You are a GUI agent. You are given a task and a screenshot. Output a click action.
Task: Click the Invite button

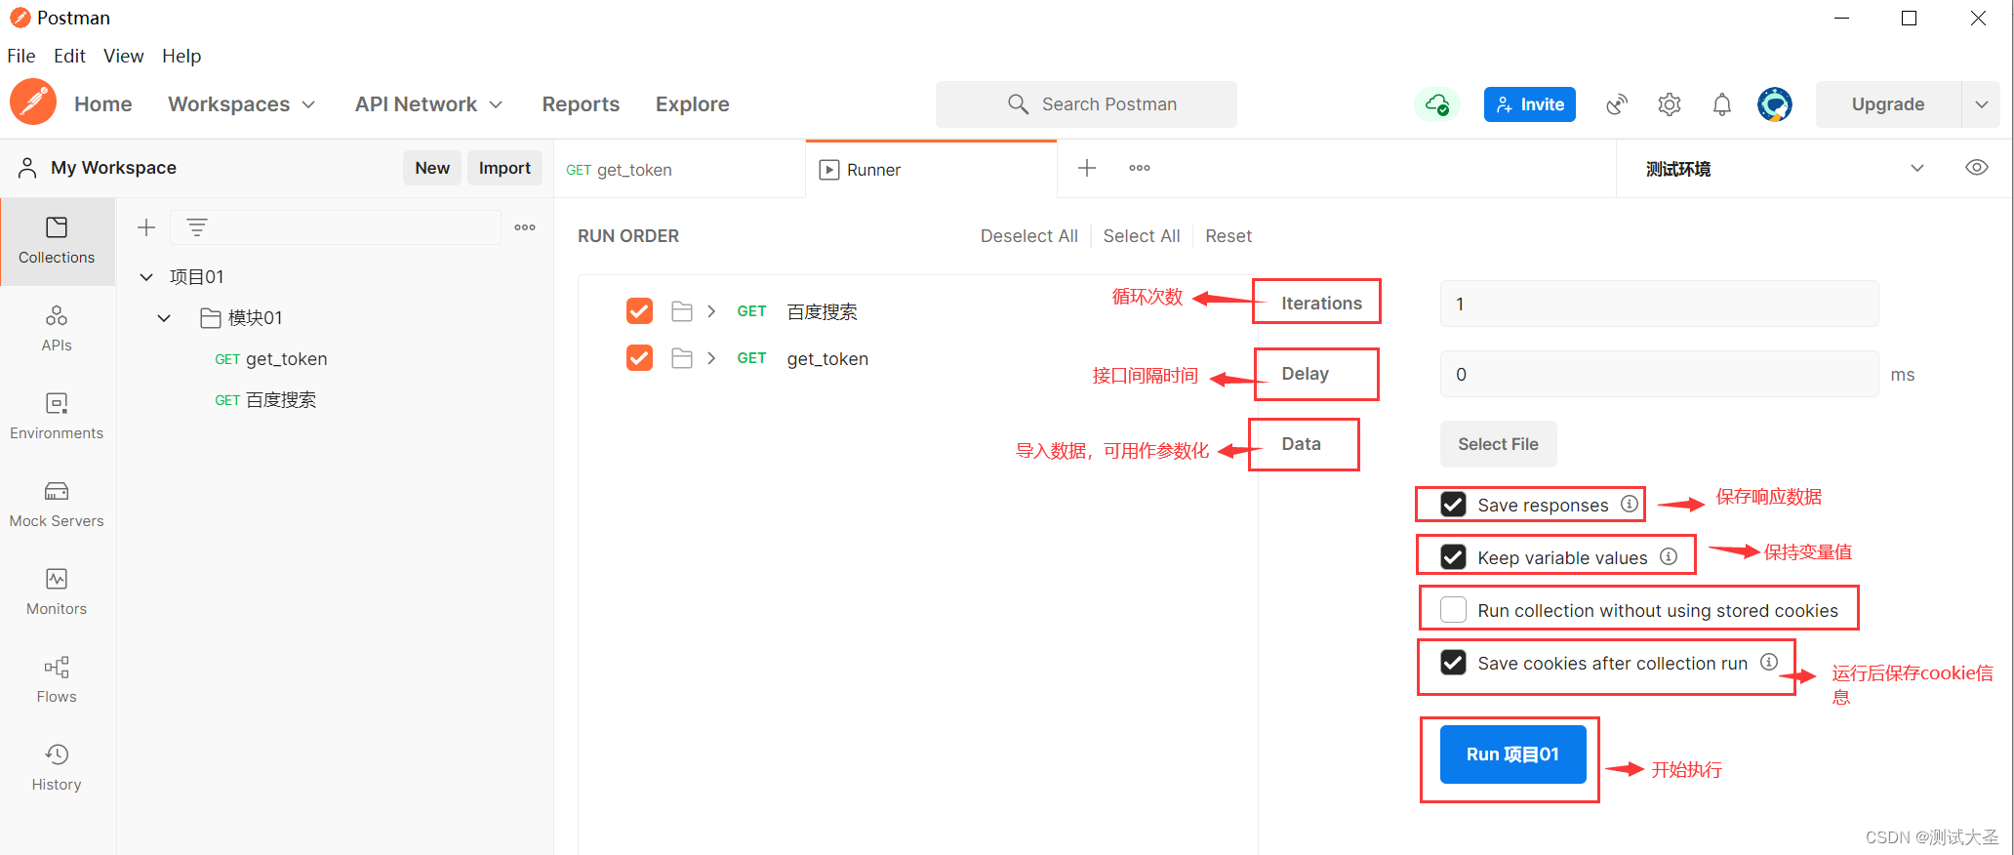point(1530,104)
